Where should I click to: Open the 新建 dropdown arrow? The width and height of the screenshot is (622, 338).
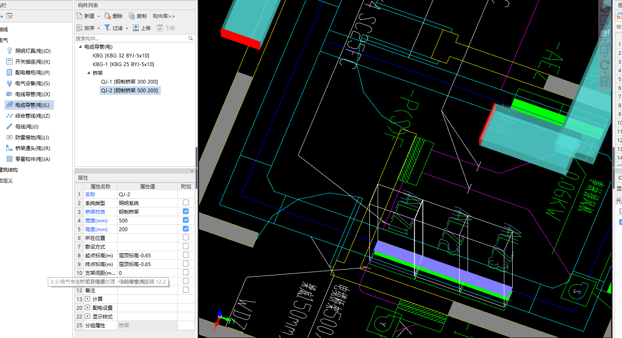[x=98, y=16]
